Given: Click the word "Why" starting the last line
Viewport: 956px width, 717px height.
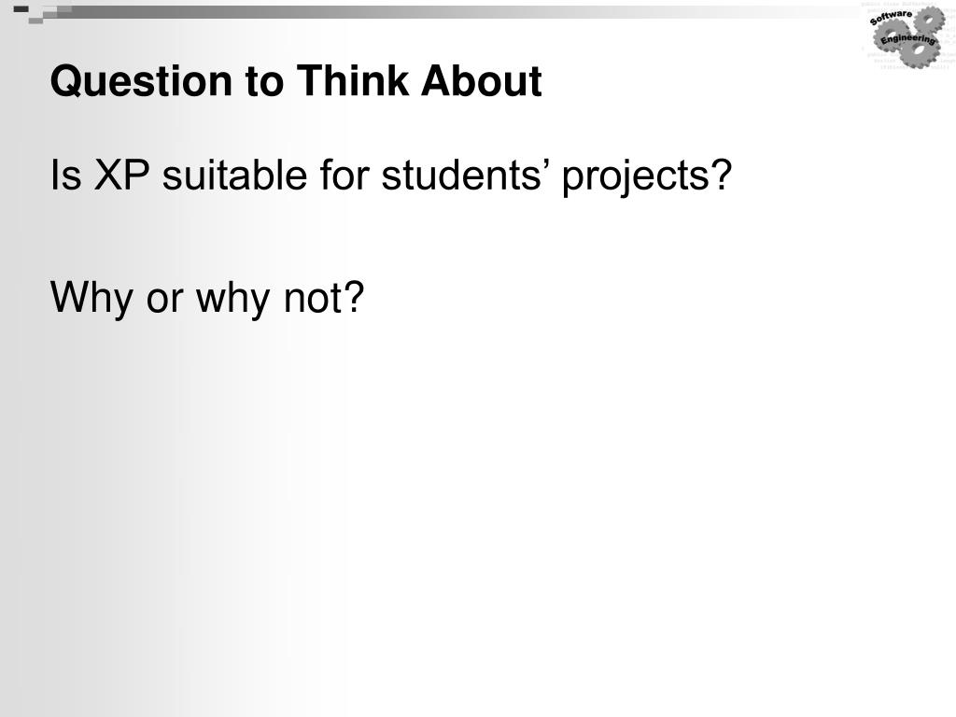Looking at the screenshot, I should [x=91, y=300].
